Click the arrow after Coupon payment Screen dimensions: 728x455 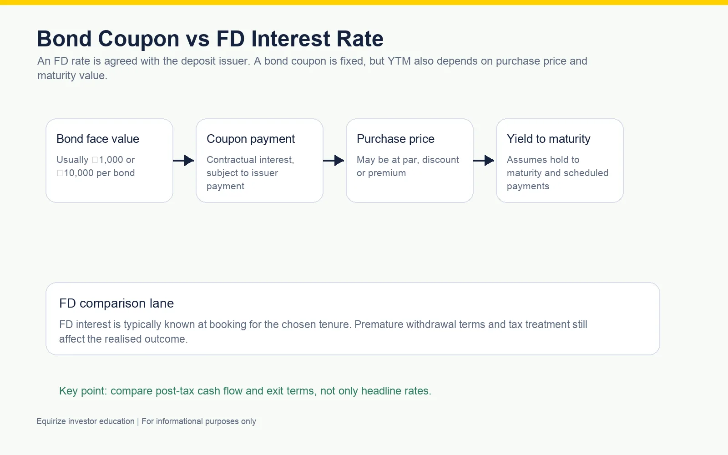click(334, 160)
